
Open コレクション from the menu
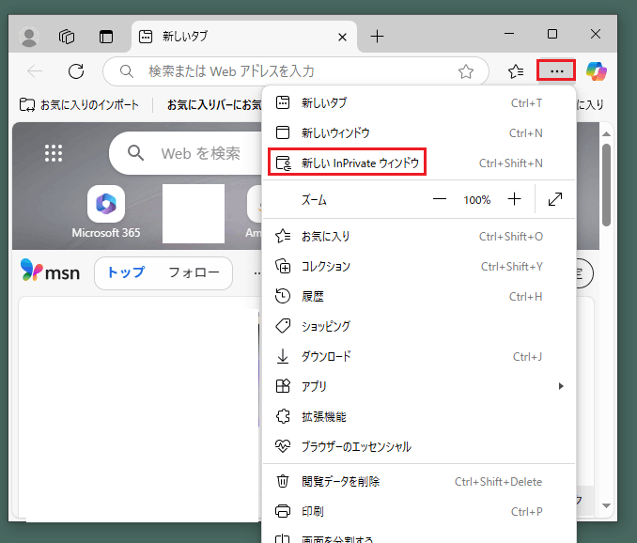click(419, 267)
